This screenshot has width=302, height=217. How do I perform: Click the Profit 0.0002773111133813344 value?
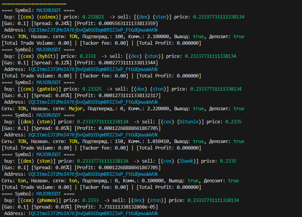click(x=127, y=63)
